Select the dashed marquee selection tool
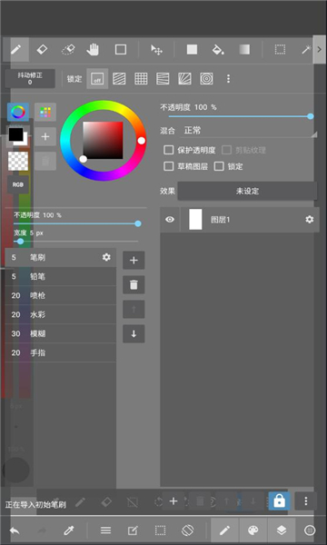 tap(280, 50)
